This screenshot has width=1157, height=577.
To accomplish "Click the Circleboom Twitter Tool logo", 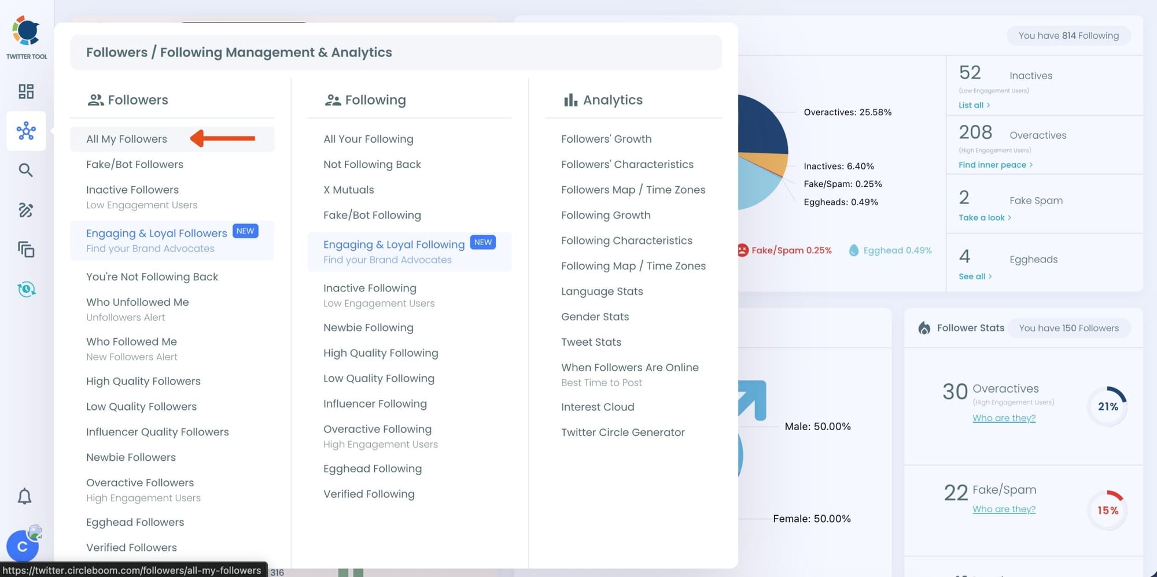I will [27, 36].
